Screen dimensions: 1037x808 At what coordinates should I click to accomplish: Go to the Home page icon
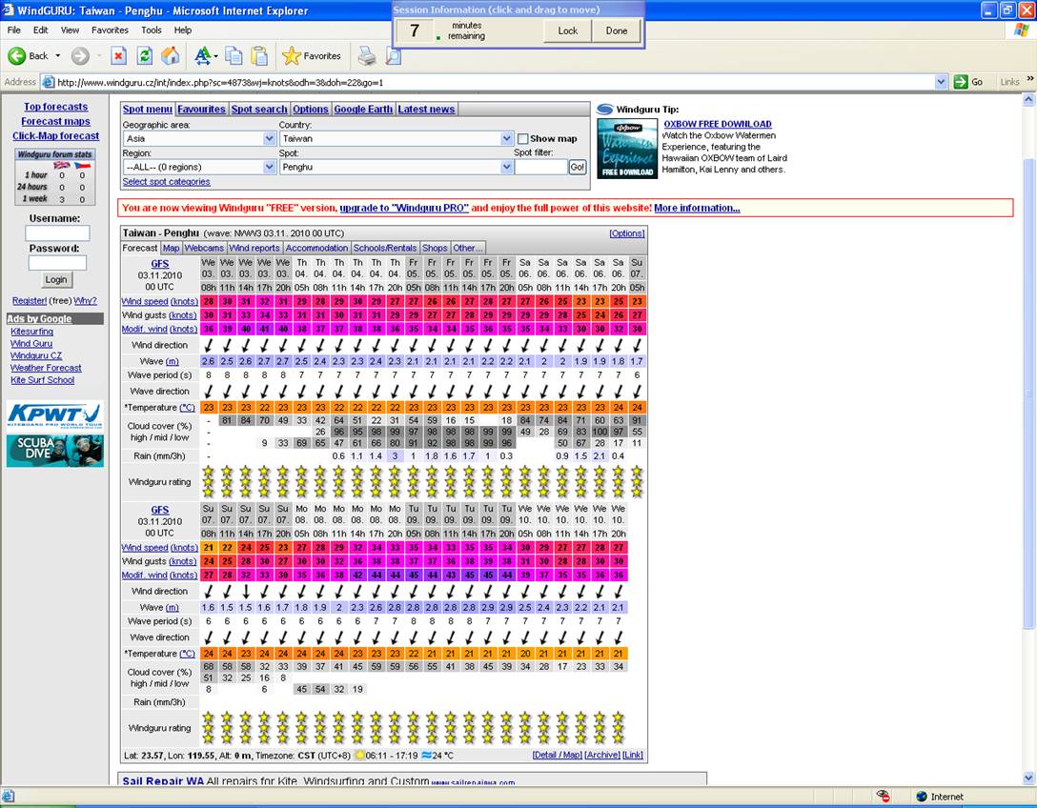(x=170, y=56)
